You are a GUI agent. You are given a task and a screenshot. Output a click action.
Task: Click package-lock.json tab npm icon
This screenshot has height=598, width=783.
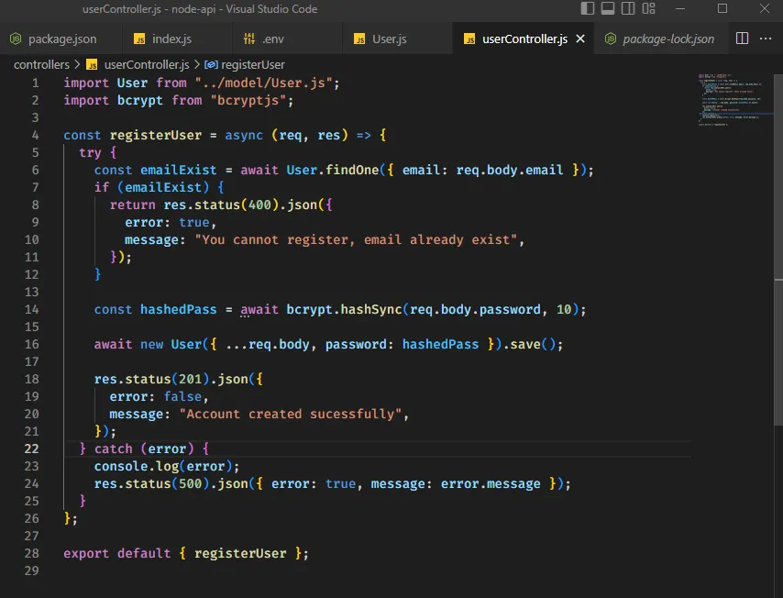(611, 39)
